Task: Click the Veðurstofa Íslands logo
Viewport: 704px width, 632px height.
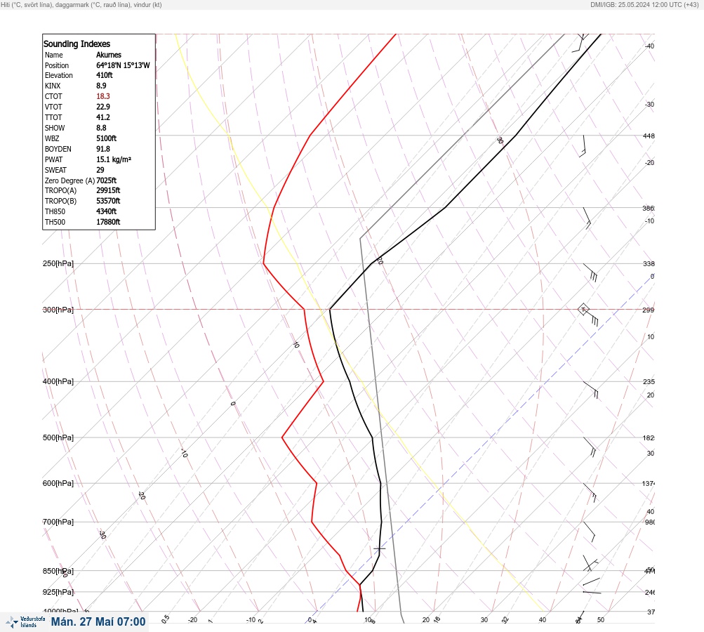Action: 25,621
